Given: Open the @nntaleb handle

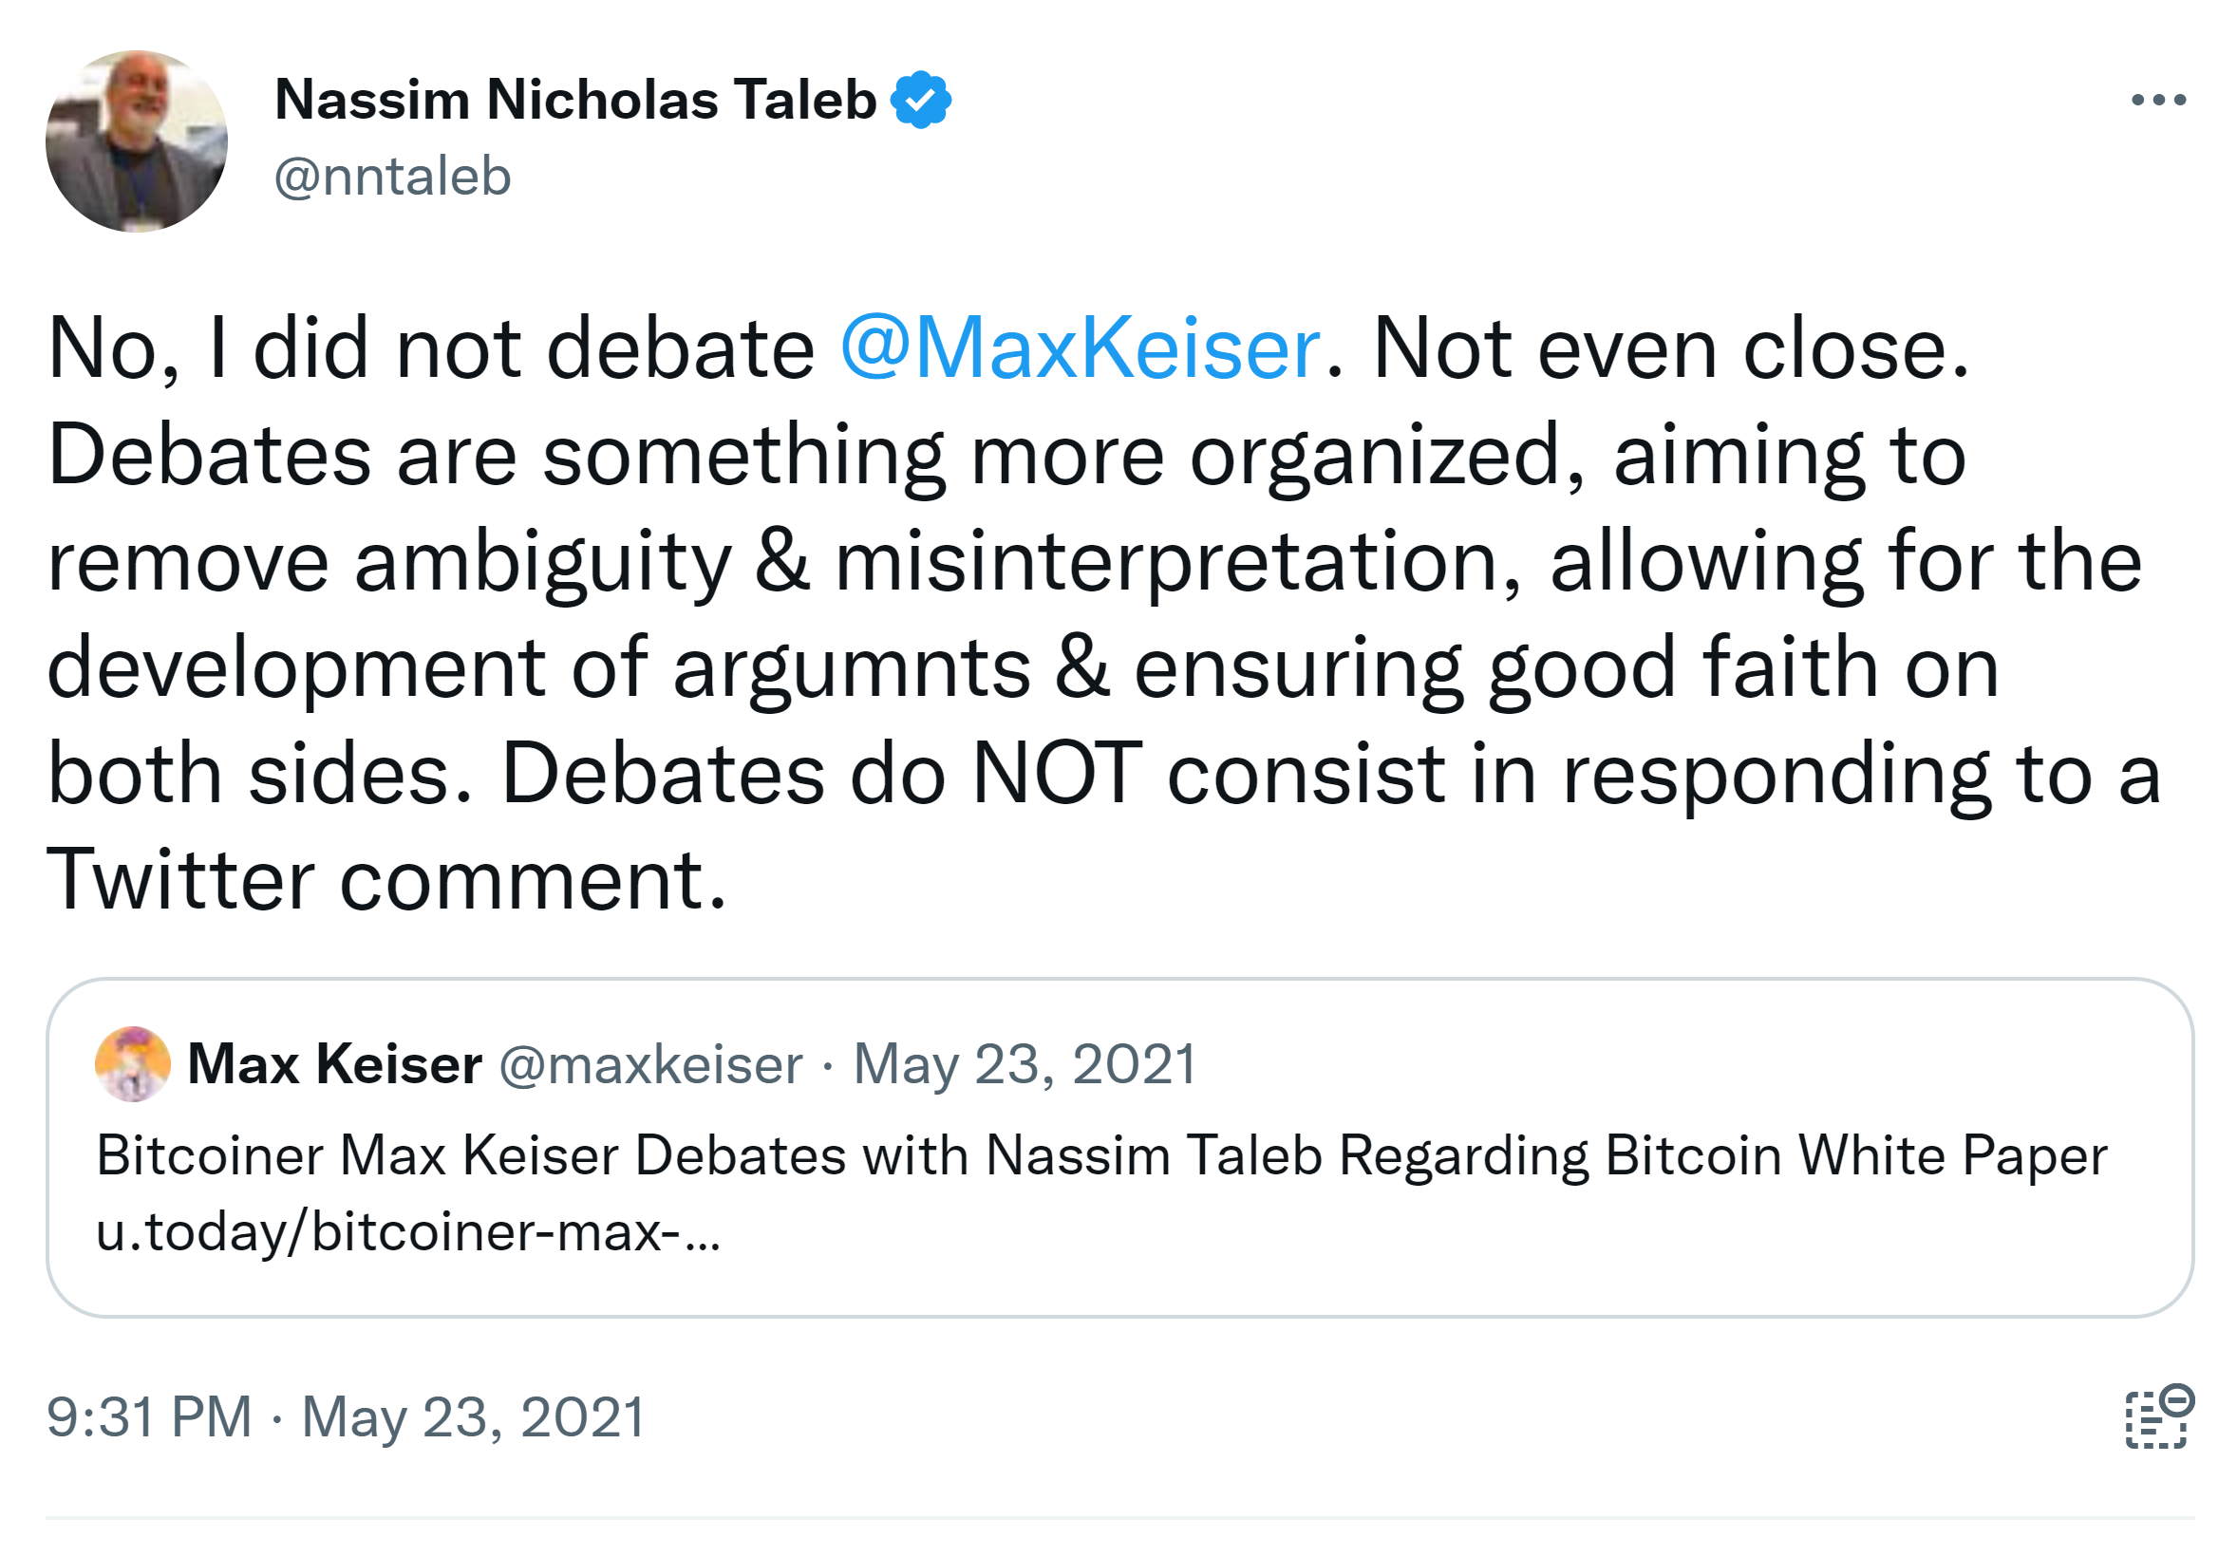Looking at the screenshot, I should (x=393, y=177).
